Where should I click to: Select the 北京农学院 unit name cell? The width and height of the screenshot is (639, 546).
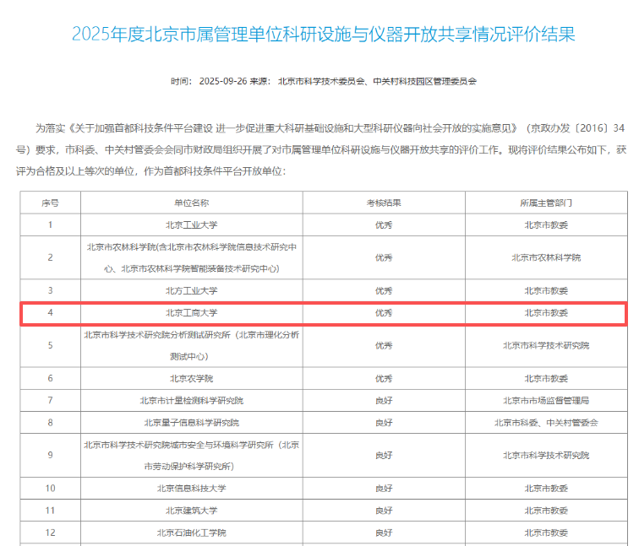coord(191,378)
